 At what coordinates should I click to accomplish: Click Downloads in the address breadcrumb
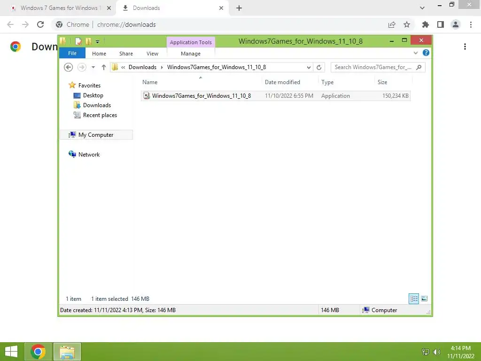click(x=142, y=67)
